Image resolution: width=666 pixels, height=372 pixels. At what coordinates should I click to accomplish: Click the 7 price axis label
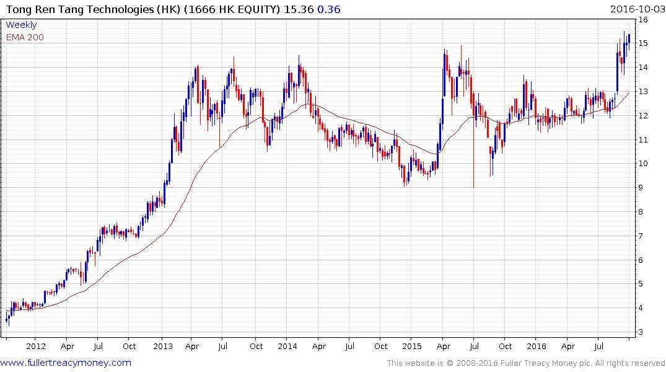(x=641, y=236)
